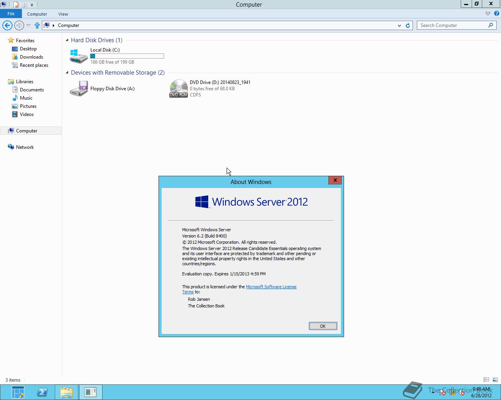Viewport: 501px width, 400px height.
Task: Select the Floppy Disk Drive (A:) icon
Action: (79, 89)
